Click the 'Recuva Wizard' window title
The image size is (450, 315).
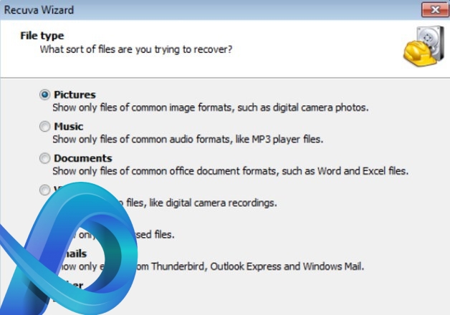click(39, 10)
